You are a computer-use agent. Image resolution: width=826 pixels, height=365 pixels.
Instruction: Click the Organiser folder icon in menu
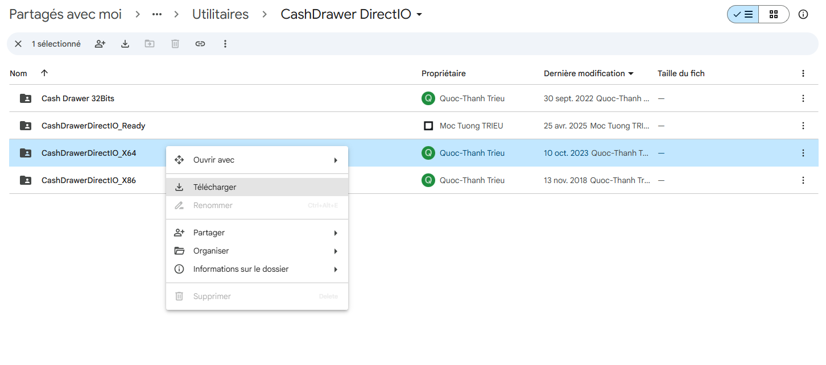pyautogui.click(x=179, y=251)
